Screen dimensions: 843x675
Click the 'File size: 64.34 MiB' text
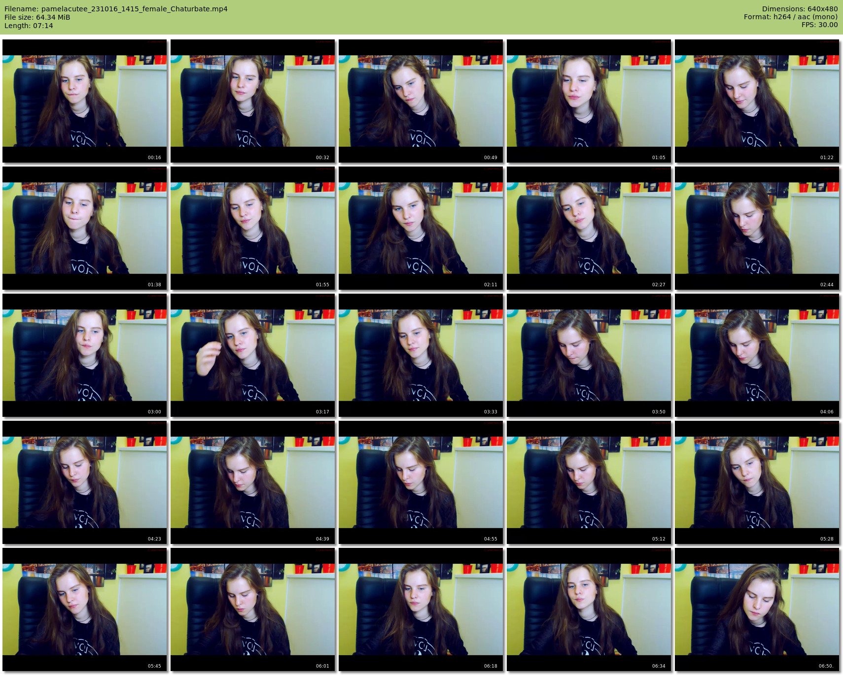coord(37,17)
